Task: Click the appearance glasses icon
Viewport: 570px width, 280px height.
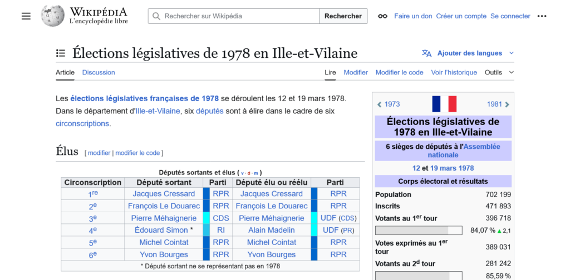Action: [x=382, y=16]
